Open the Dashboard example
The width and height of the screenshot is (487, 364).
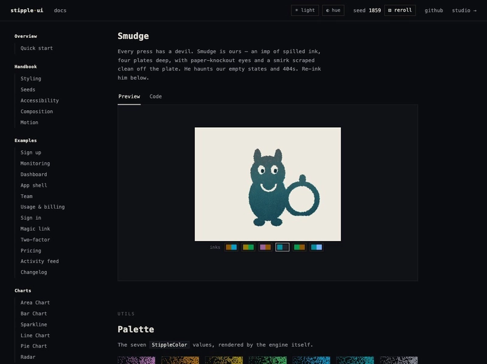click(33, 174)
